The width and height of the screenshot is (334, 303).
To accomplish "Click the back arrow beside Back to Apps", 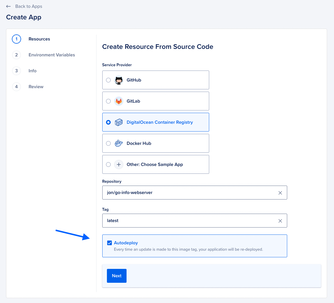I will pos(8,6).
